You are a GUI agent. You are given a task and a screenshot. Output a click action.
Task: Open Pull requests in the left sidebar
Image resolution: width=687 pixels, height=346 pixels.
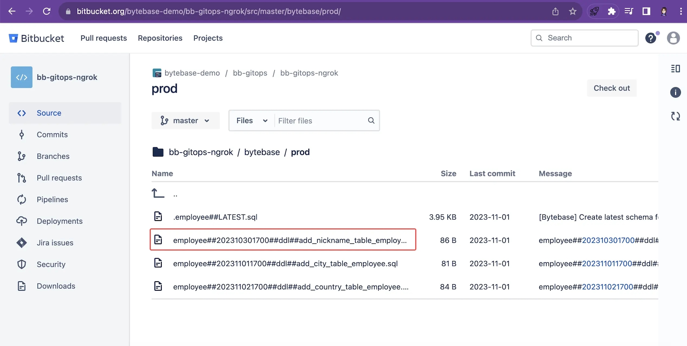(65, 178)
